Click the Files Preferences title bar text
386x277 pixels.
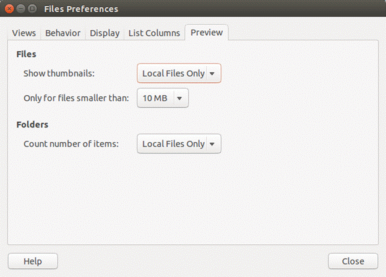pyautogui.click(x=81, y=9)
